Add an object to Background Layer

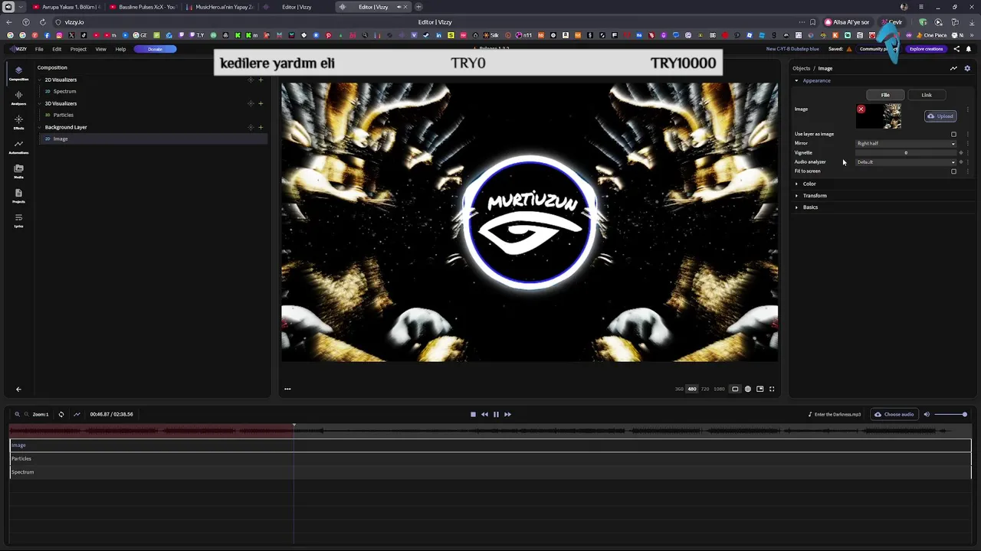pyautogui.click(x=261, y=127)
